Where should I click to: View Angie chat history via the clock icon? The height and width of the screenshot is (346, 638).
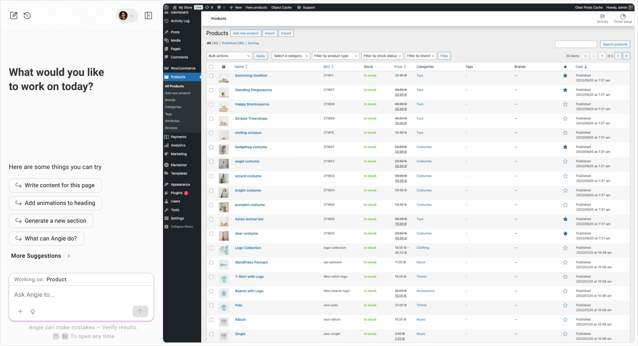pyautogui.click(x=27, y=15)
